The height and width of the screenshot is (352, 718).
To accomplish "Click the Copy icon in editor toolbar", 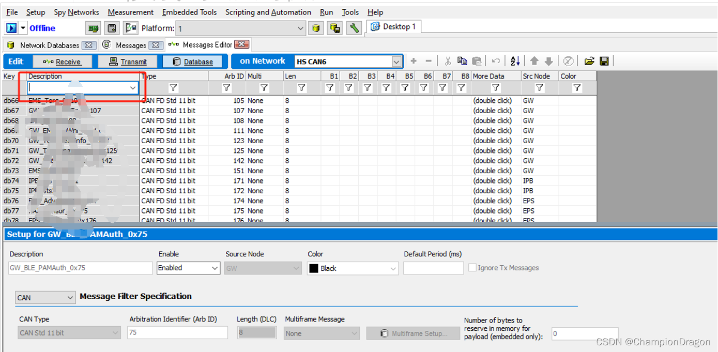I will pos(462,61).
